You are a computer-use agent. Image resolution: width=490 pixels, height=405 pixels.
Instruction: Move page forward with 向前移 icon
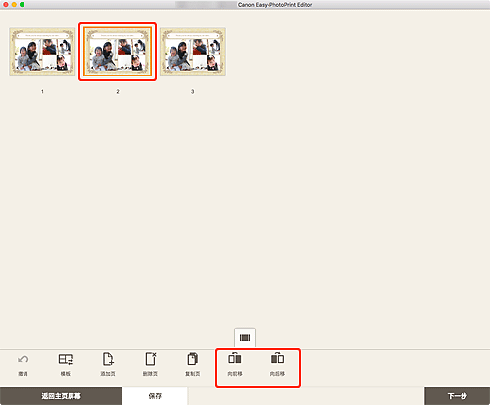[235, 358]
